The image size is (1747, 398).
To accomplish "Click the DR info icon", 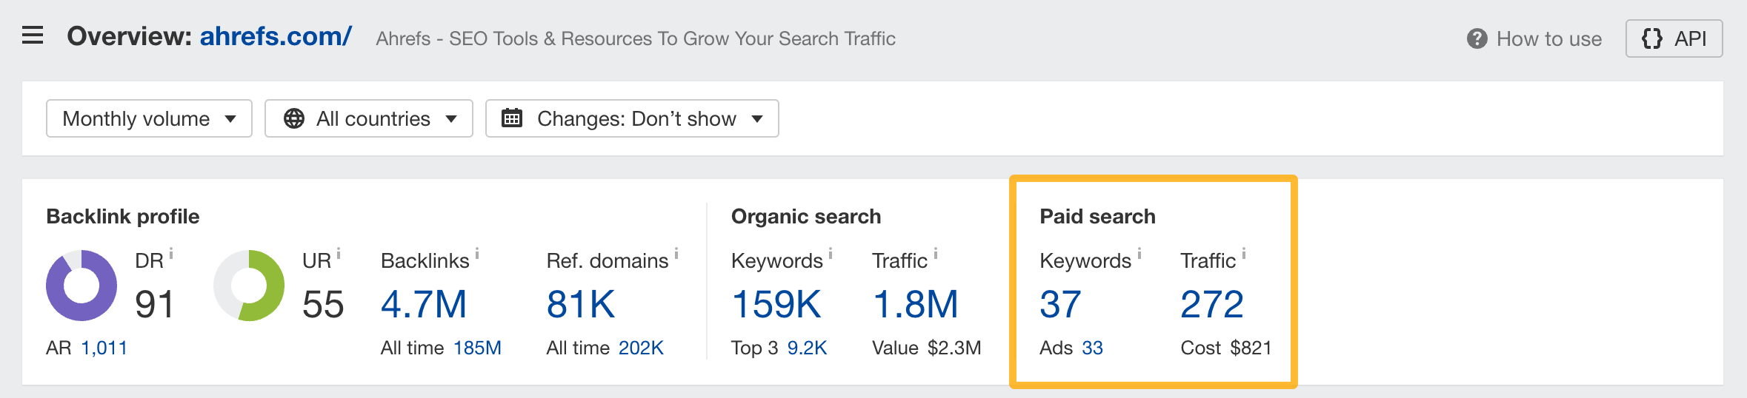I will pos(171,253).
